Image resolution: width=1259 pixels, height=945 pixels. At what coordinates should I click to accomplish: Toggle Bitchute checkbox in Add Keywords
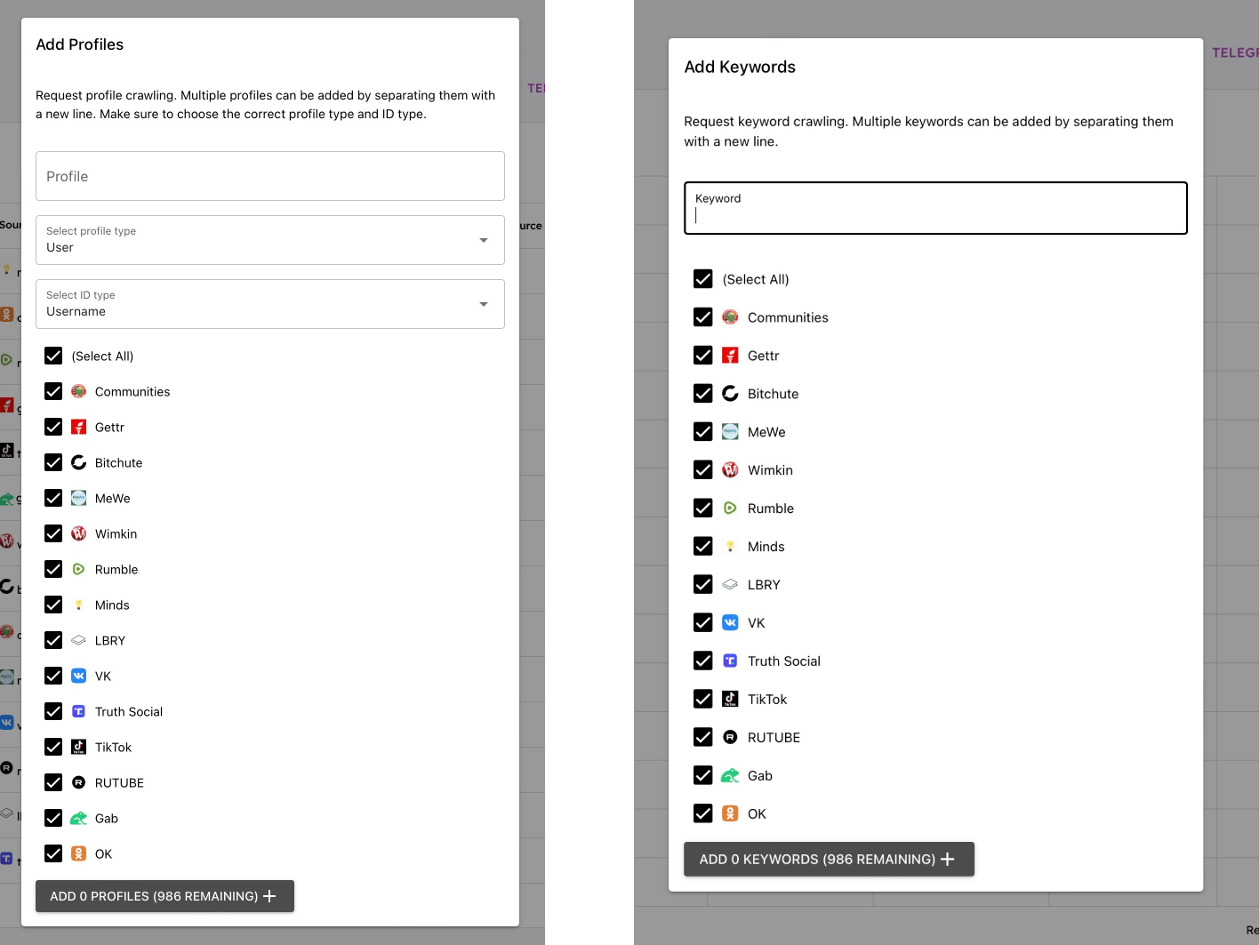click(703, 393)
